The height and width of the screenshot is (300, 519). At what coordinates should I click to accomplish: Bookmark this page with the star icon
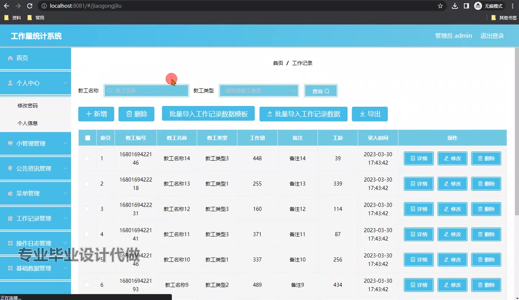[x=440, y=6]
